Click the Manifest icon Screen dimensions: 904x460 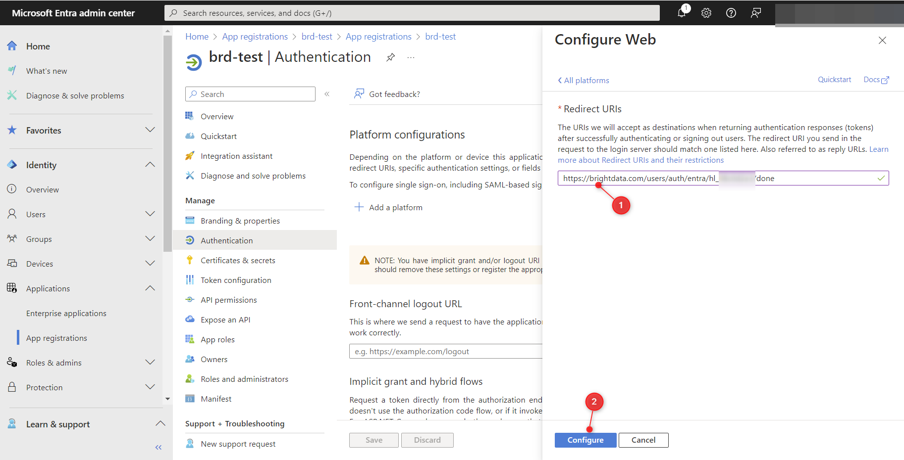point(190,399)
